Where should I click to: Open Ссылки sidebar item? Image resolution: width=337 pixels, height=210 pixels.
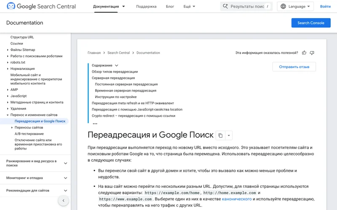[x=16, y=44]
